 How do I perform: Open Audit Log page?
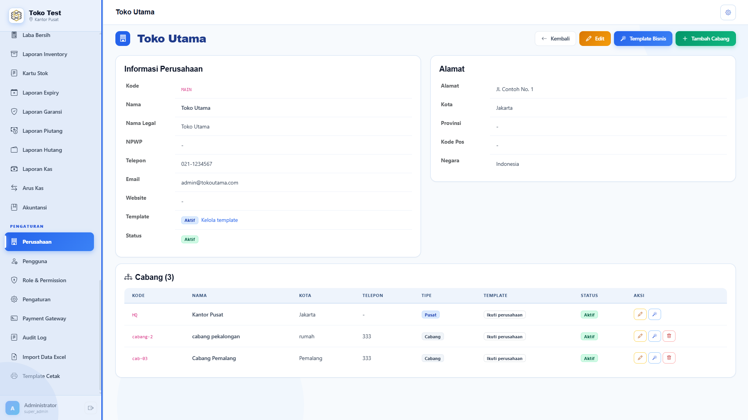[x=50, y=337]
